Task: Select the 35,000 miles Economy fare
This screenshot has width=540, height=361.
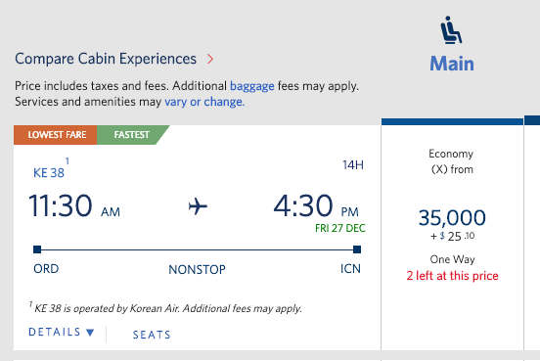Action: [452, 218]
